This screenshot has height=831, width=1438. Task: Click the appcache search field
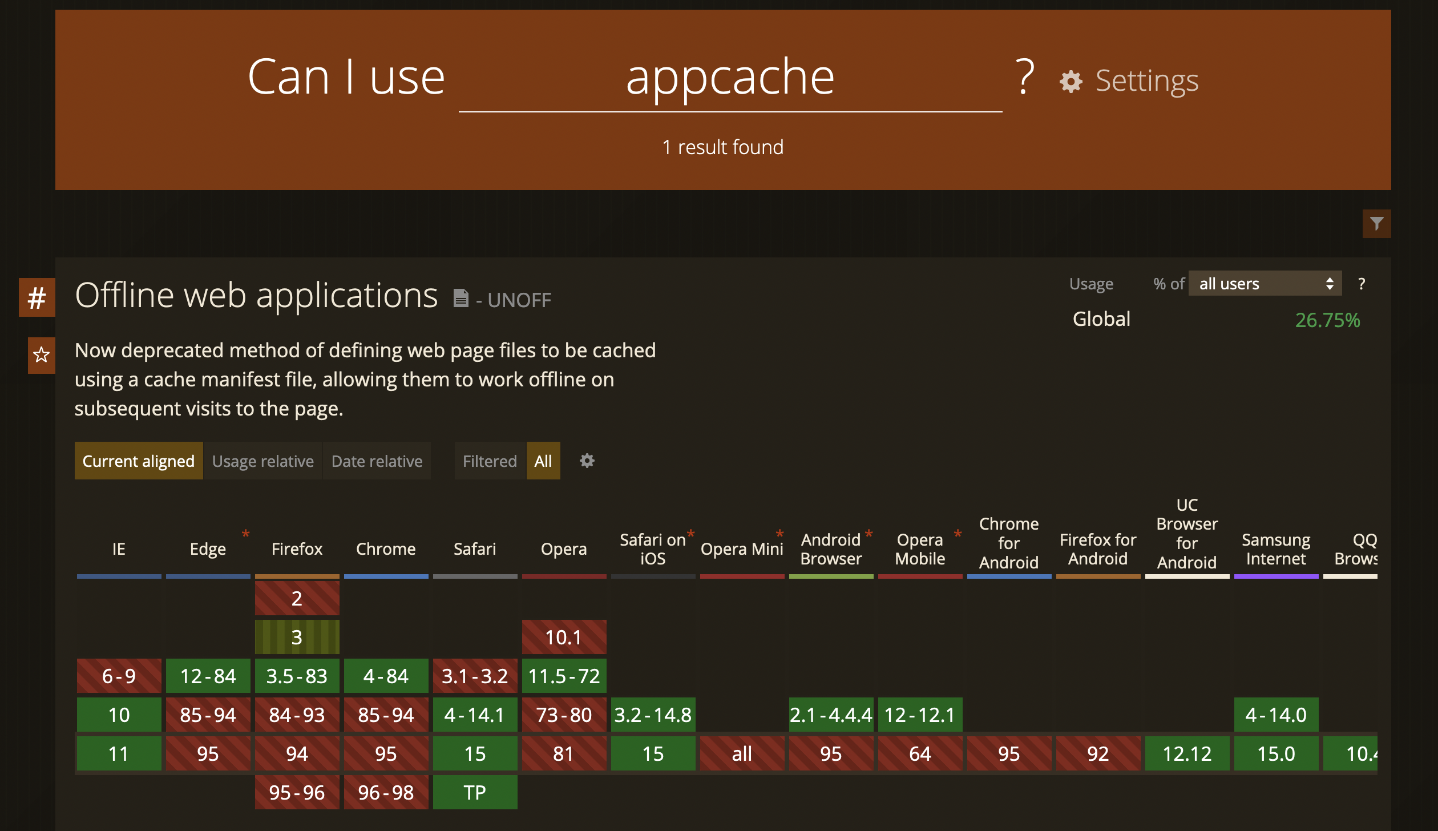coord(730,78)
